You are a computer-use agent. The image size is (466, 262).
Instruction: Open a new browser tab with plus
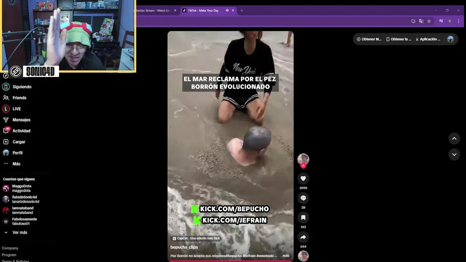pos(242,11)
